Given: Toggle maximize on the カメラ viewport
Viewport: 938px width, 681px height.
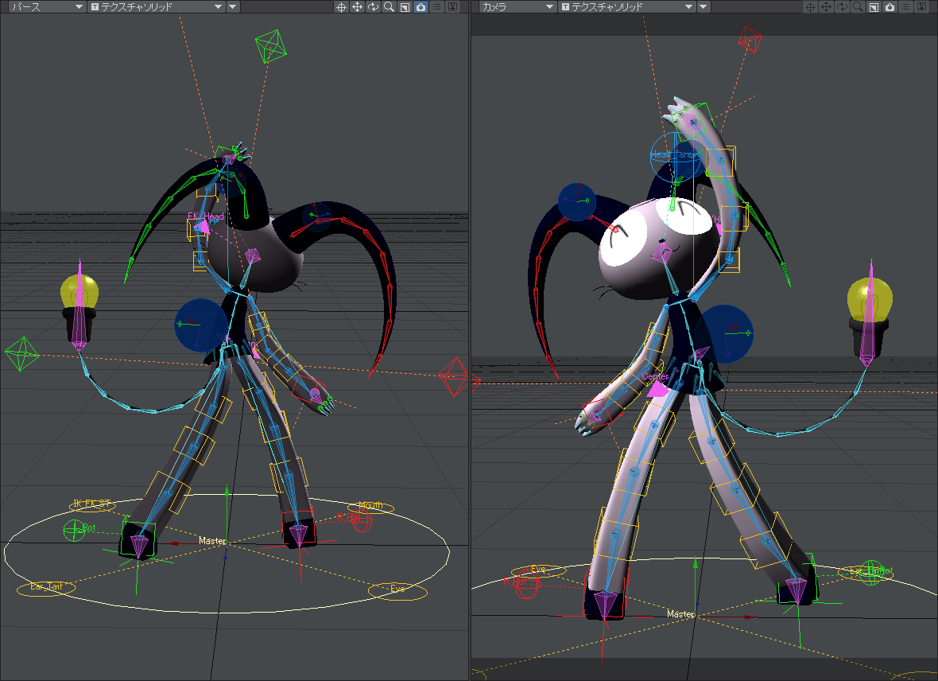Looking at the screenshot, I should [x=874, y=7].
